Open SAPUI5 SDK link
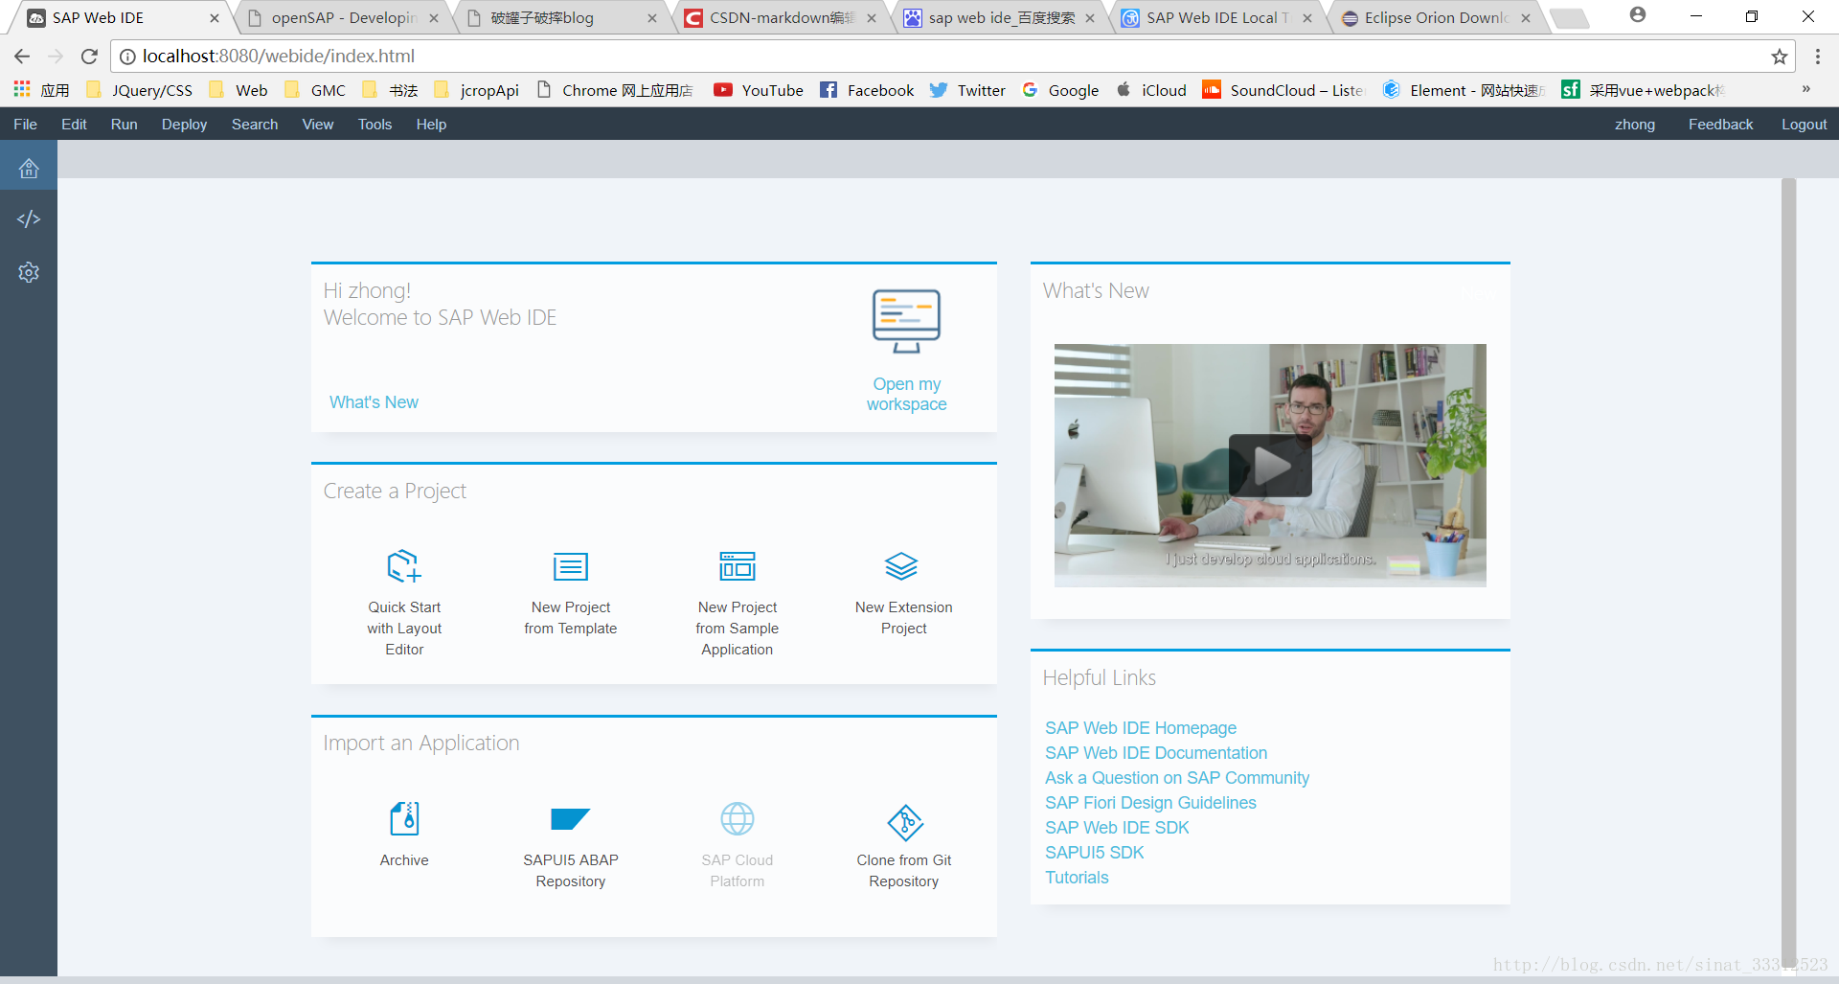This screenshot has width=1839, height=984. (1094, 853)
